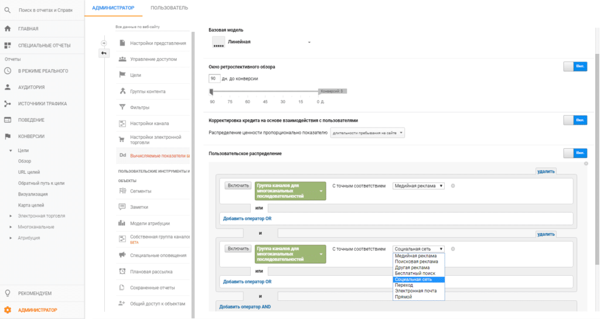This screenshot has width=600, height=319.
Task: Click the Поведение window icon
Action: click(8, 120)
